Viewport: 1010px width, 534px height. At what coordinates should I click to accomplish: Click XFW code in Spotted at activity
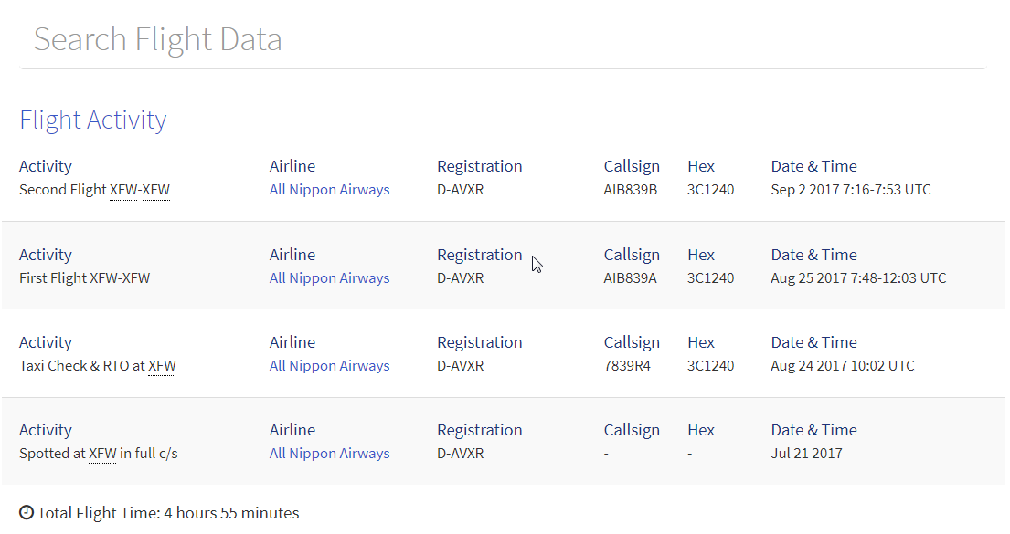point(102,454)
